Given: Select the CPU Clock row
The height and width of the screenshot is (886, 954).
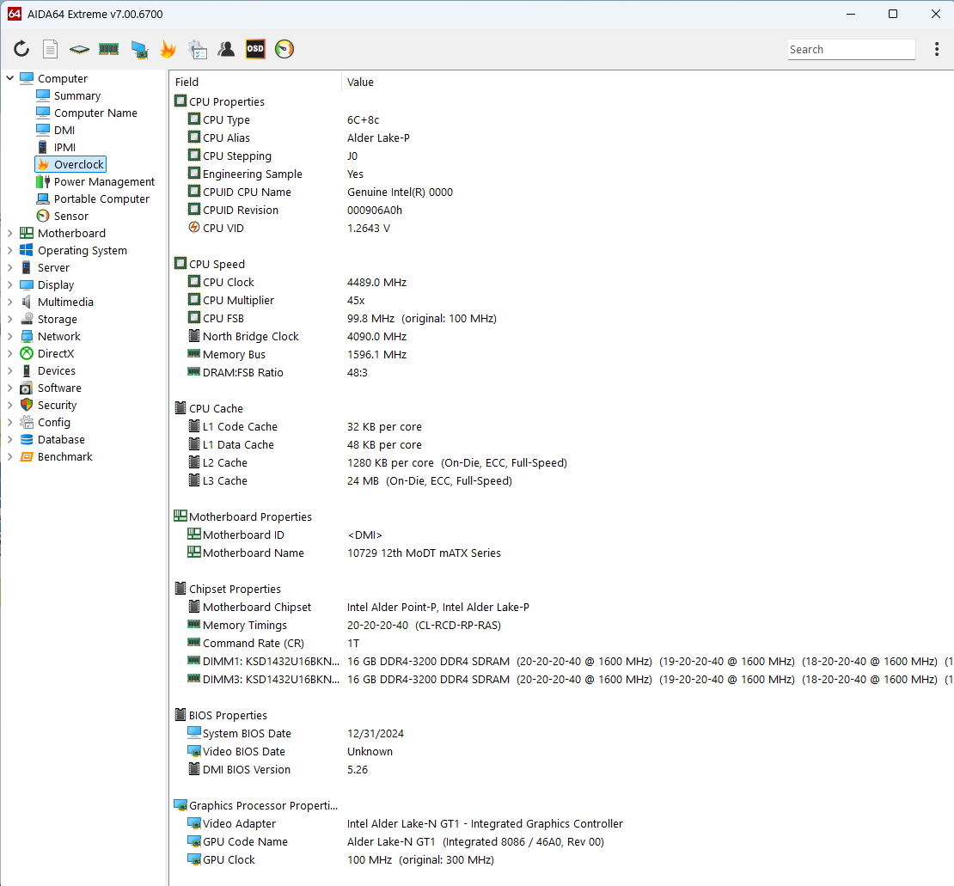Looking at the screenshot, I should pos(561,282).
